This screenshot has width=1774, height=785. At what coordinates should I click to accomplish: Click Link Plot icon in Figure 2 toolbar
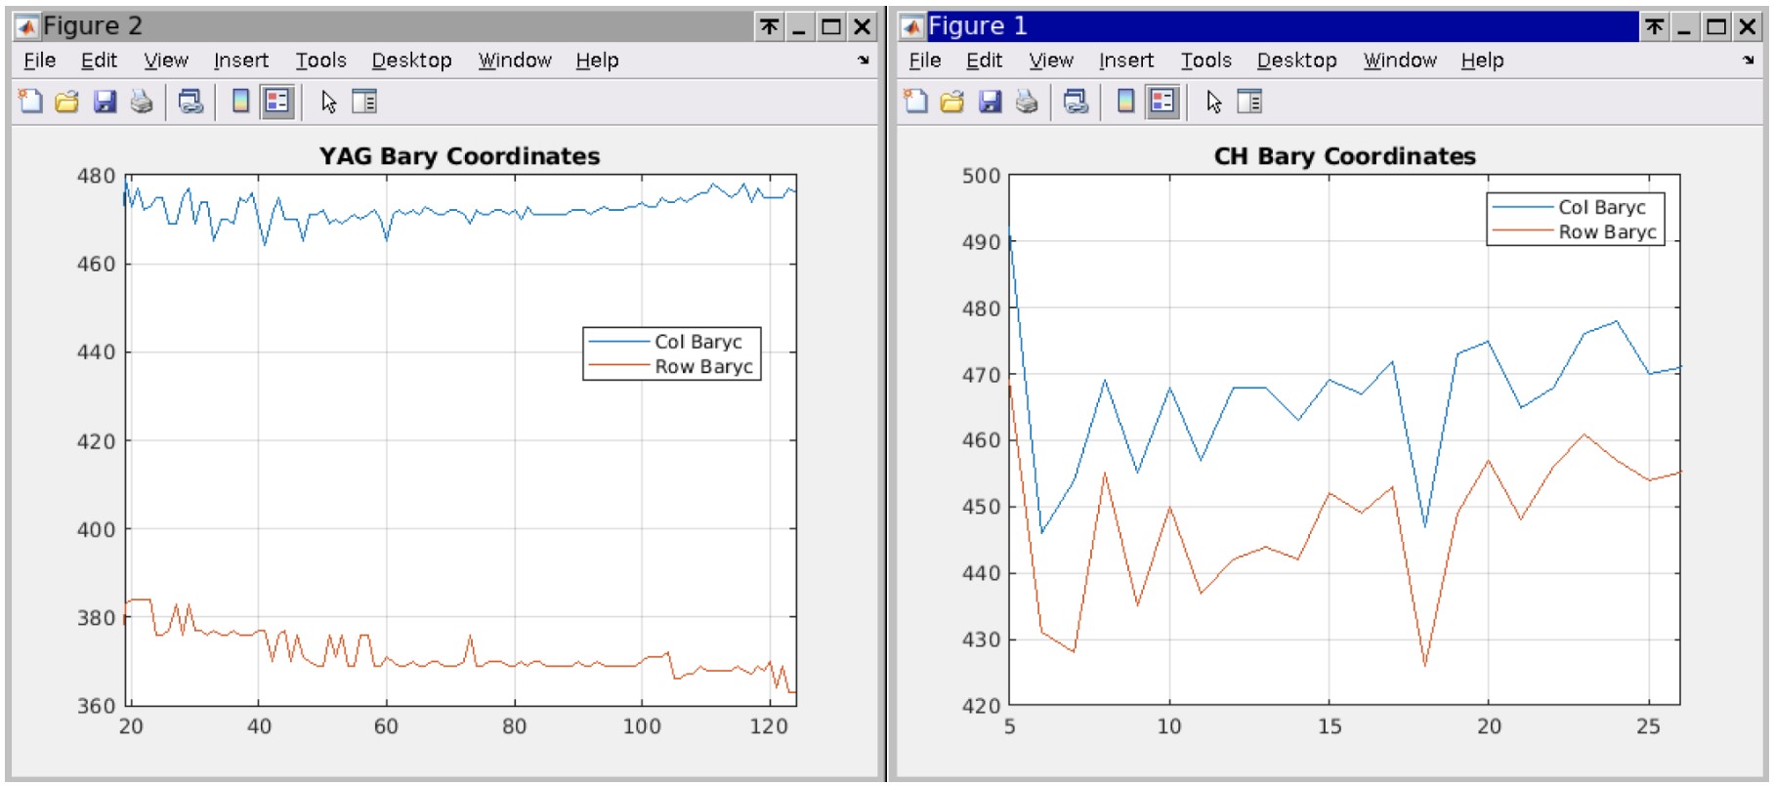190,102
